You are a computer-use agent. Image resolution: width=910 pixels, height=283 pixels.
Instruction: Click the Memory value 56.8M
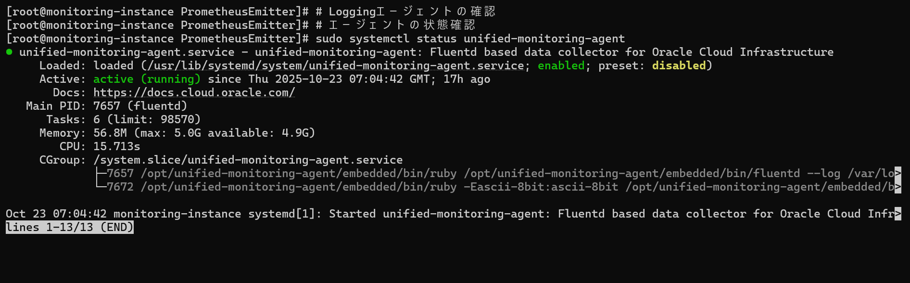pos(110,133)
